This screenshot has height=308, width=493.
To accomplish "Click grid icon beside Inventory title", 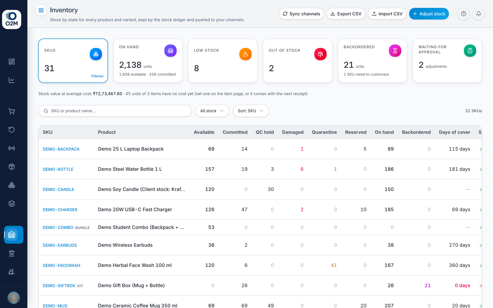I will tap(41, 10).
